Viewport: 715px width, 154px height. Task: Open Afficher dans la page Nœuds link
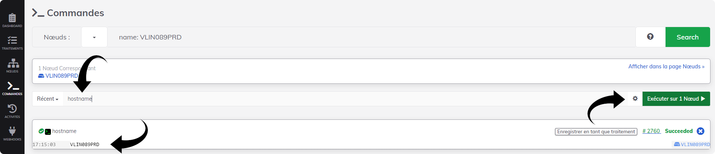pyautogui.click(x=666, y=66)
